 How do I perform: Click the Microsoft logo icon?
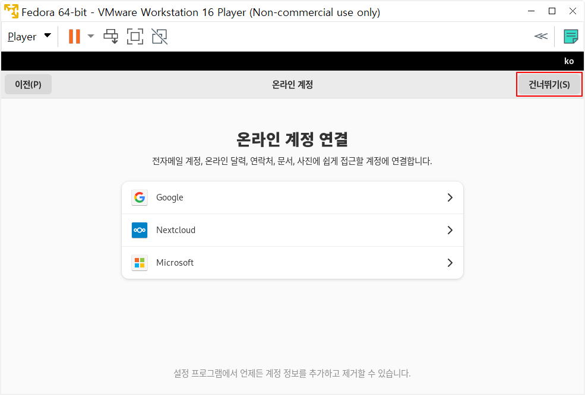pos(140,263)
